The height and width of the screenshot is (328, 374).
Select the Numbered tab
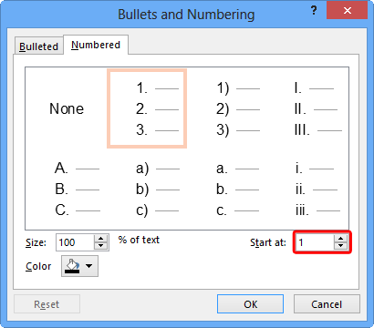coord(96,45)
